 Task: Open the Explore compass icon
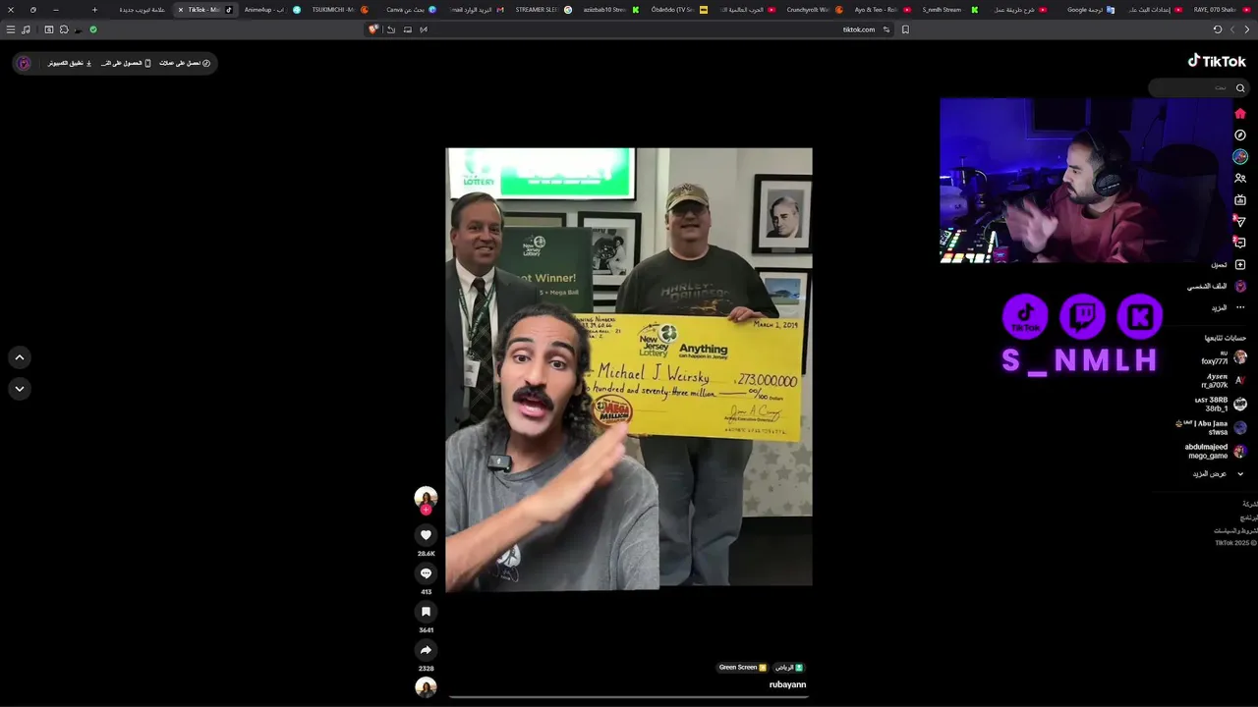click(x=1240, y=135)
